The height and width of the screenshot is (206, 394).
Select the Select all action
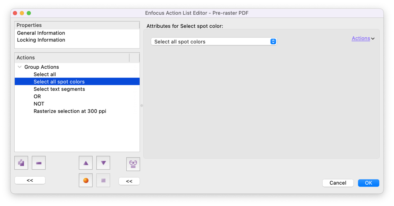pos(77,74)
